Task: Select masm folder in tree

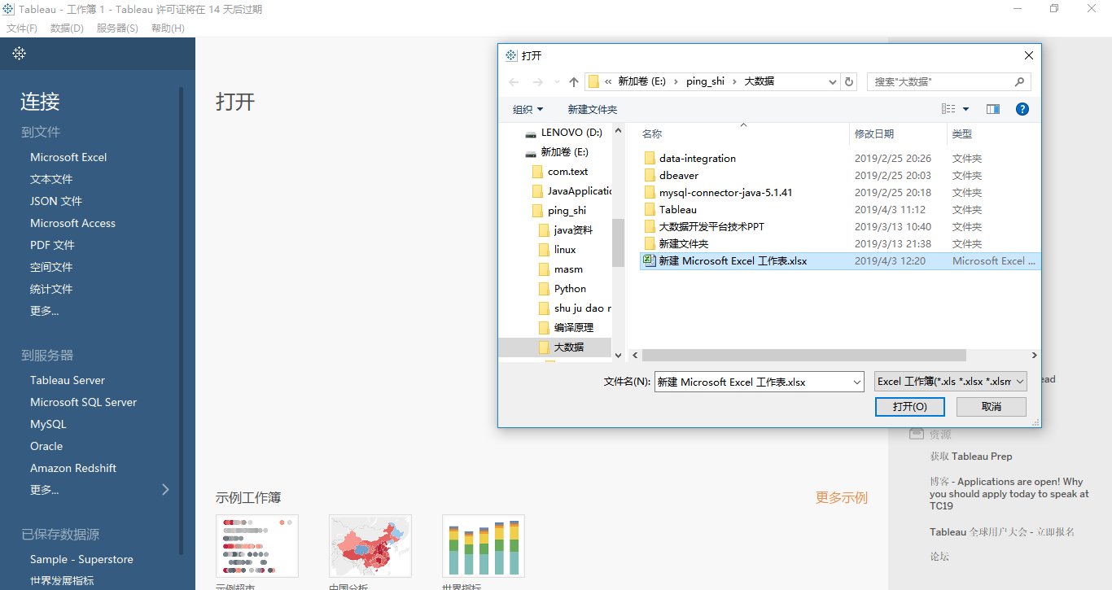Action: pos(561,269)
